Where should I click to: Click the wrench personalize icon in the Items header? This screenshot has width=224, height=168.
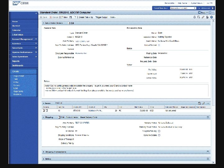204,103
